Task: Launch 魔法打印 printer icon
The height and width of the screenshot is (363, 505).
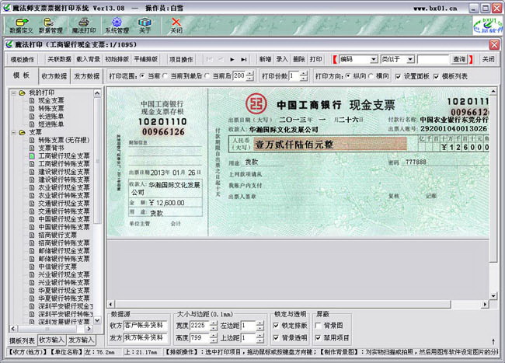Action: click(84, 26)
